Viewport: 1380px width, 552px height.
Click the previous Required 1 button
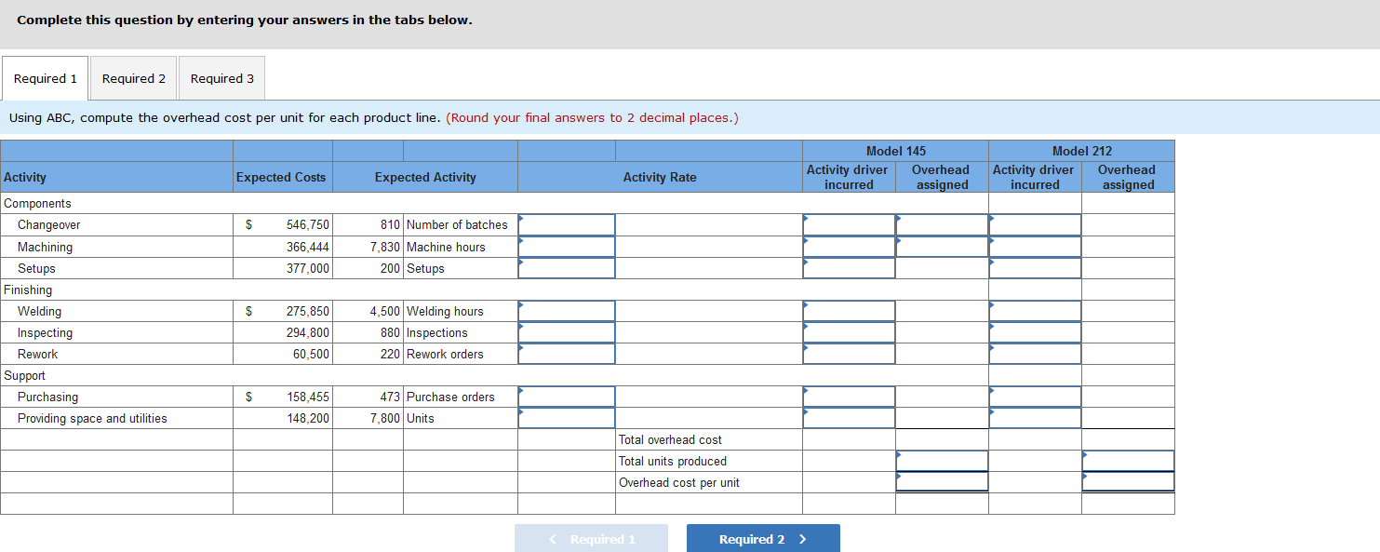tap(591, 539)
